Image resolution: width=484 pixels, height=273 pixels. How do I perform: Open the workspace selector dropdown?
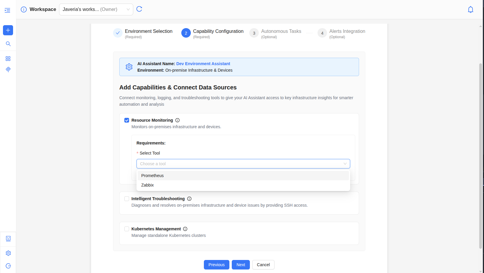tap(96, 9)
